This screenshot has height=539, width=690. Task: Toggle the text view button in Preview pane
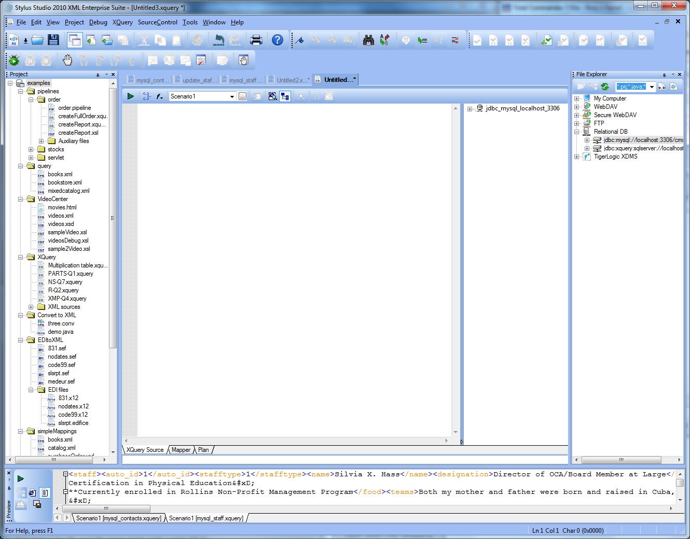tap(45, 493)
